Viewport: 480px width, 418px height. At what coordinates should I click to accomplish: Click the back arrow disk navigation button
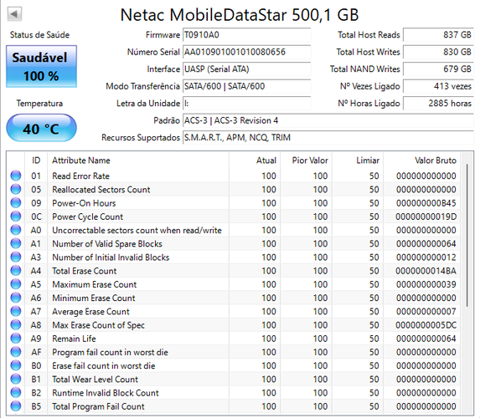coord(14,13)
